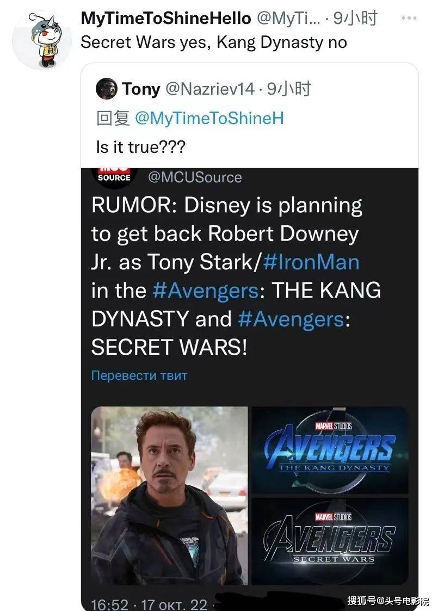The image size is (438, 611).
Task: Open the quoted tweet text 'Is it true???'
Action: tap(141, 147)
